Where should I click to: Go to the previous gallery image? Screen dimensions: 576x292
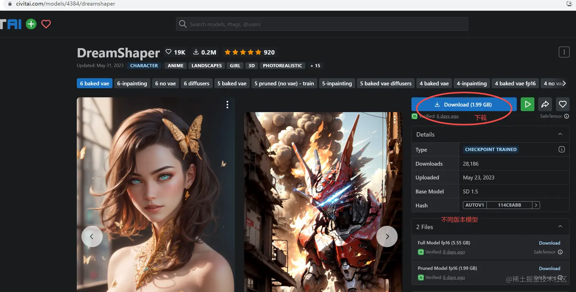click(x=92, y=236)
